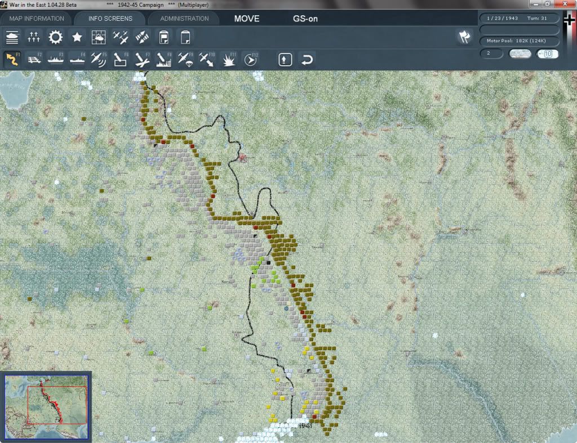
Task: Click the crossed flags icon
Action: (464, 37)
